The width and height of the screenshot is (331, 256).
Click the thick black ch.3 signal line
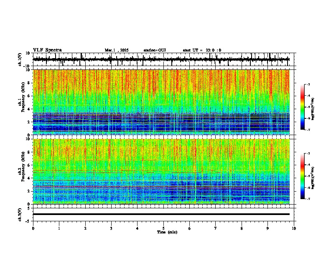[x=161, y=214]
